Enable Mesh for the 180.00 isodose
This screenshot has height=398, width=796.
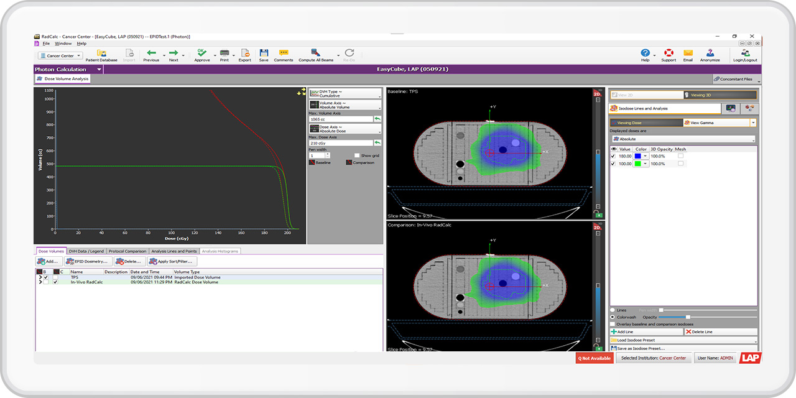680,156
